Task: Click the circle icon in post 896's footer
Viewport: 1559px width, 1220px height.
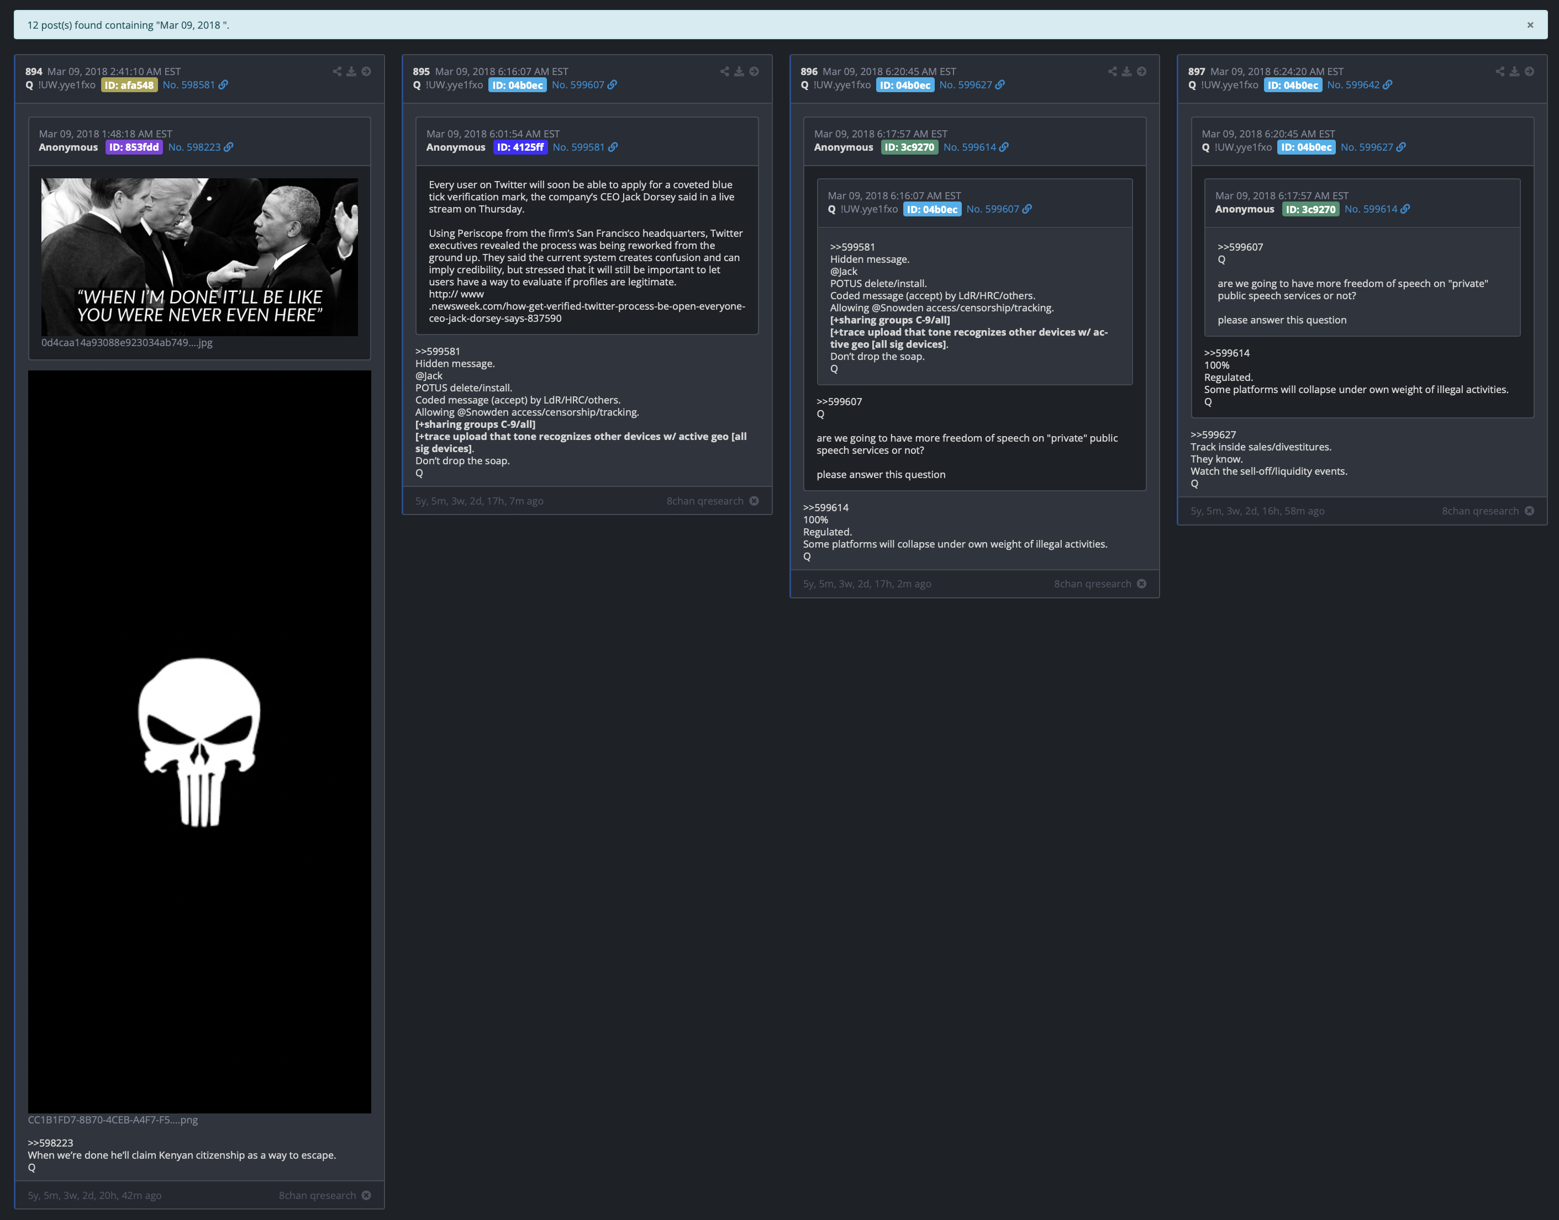Action: click(1141, 584)
